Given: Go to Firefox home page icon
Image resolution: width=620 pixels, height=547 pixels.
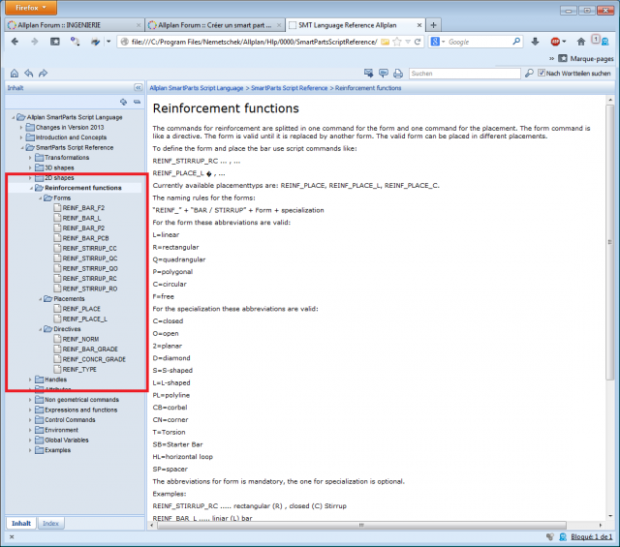Looking at the screenshot, I should click(x=581, y=42).
